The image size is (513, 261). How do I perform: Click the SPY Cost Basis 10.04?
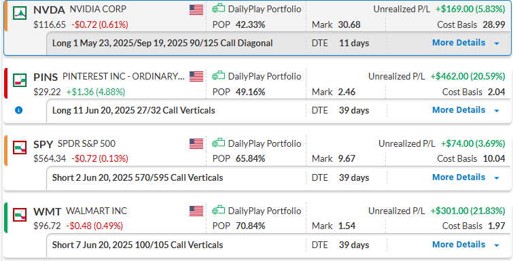click(x=494, y=159)
